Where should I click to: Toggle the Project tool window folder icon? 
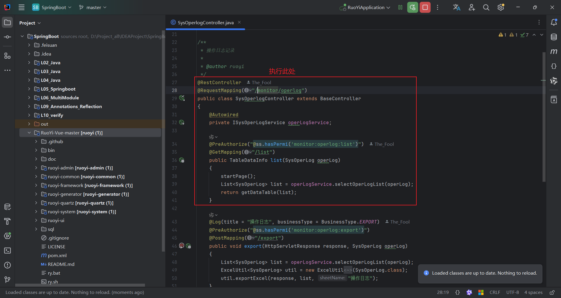click(x=8, y=22)
